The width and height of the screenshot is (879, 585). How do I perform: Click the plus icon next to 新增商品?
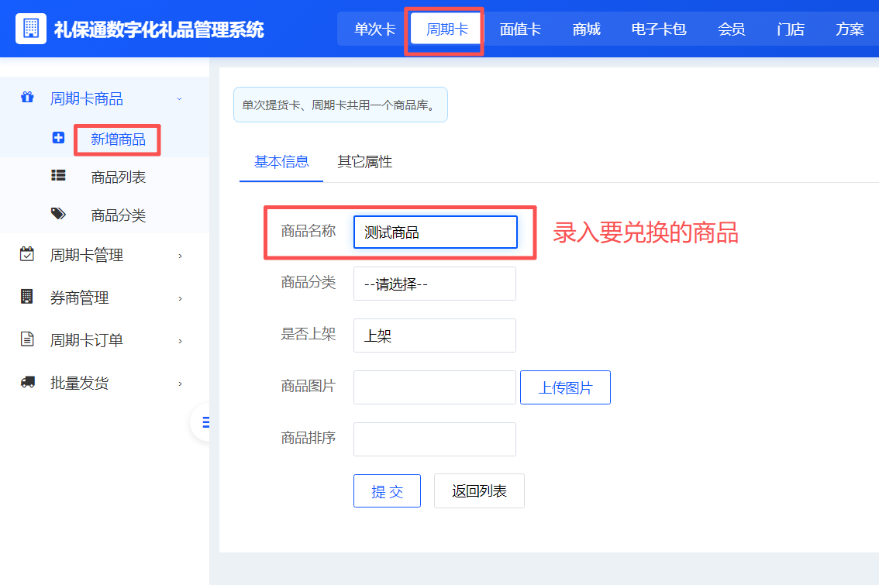[x=58, y=137]
